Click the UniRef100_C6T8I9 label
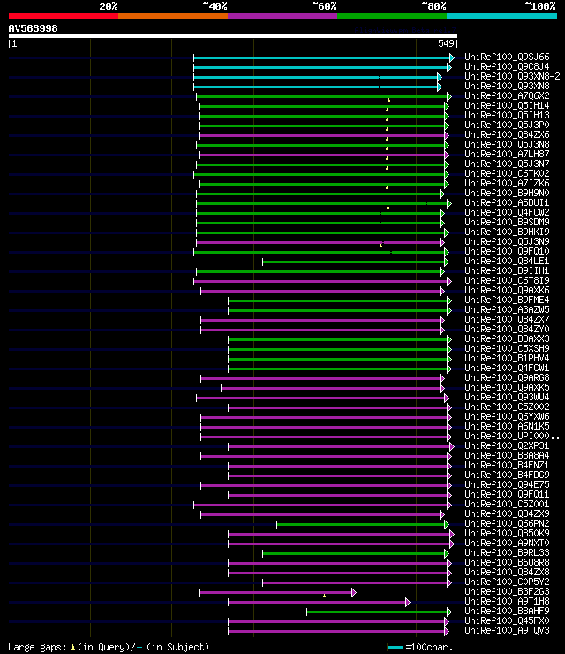 (507, 281)
